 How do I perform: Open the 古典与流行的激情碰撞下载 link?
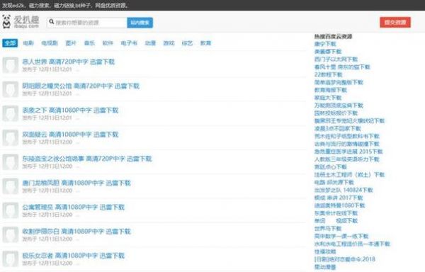click(346, 144)
